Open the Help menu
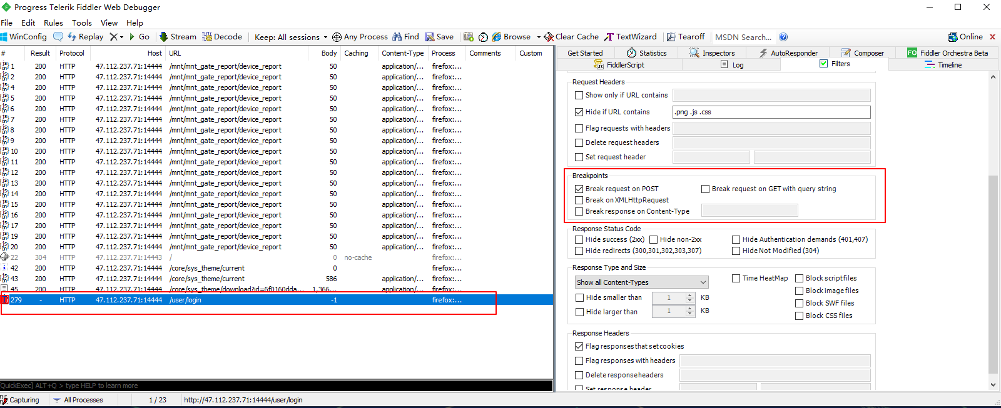This screenshot has width=1001, height=408. [135, 22]
